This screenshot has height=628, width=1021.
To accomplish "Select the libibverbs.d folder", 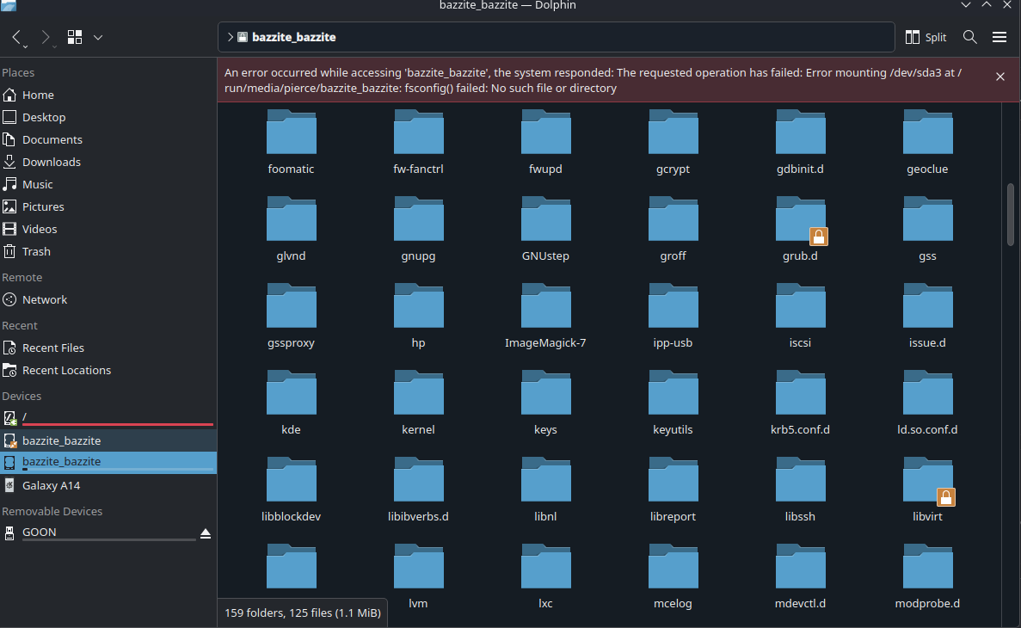I will pyautogui.click(x=418, y=489).
